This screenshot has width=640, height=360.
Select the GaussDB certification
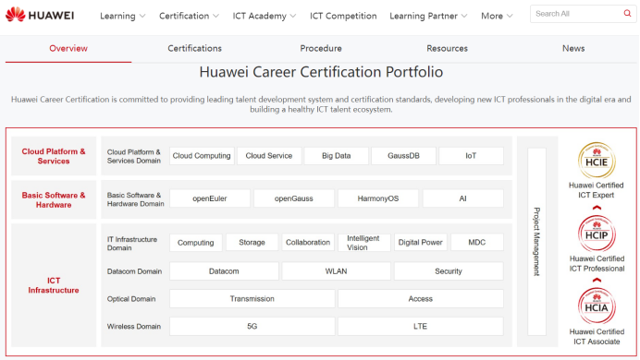tap(403, 156)
